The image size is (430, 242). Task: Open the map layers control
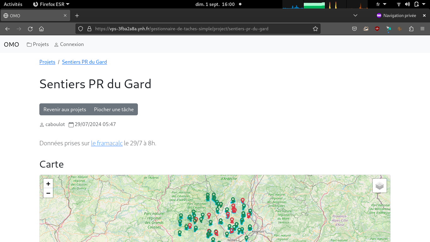[x=379, y=186]
